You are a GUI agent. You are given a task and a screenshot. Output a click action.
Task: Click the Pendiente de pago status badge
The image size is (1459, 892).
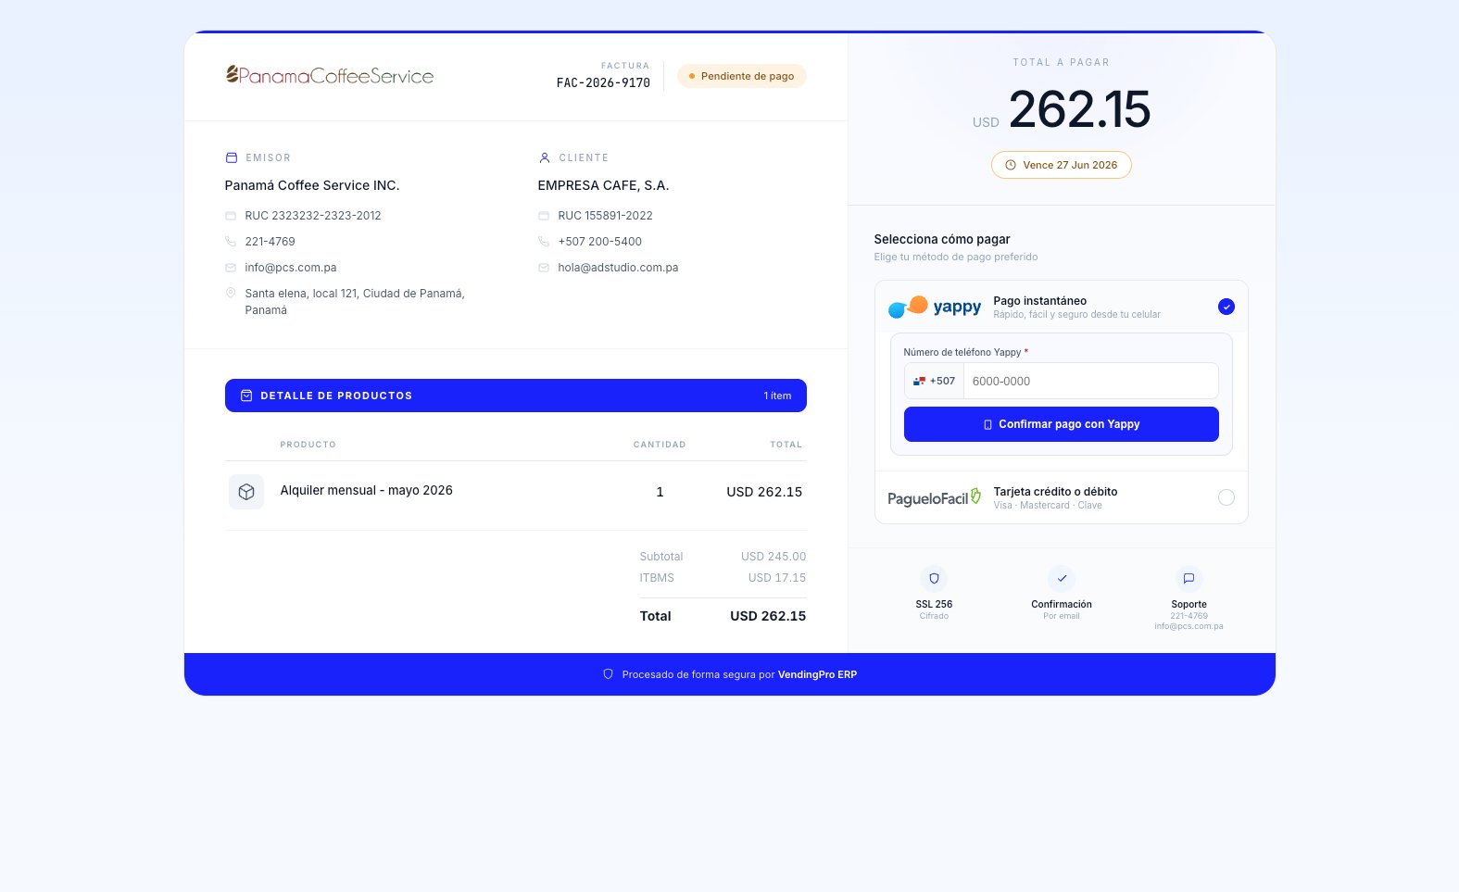(x=741, y=76)
